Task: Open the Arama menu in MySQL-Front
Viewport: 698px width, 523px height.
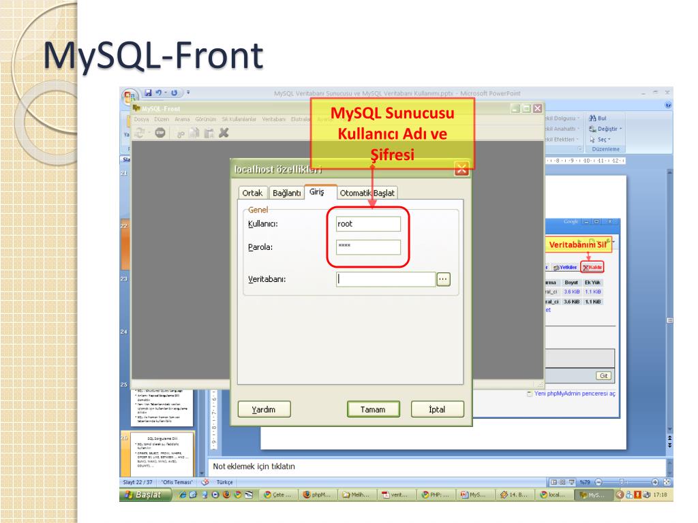Action: 182,119
